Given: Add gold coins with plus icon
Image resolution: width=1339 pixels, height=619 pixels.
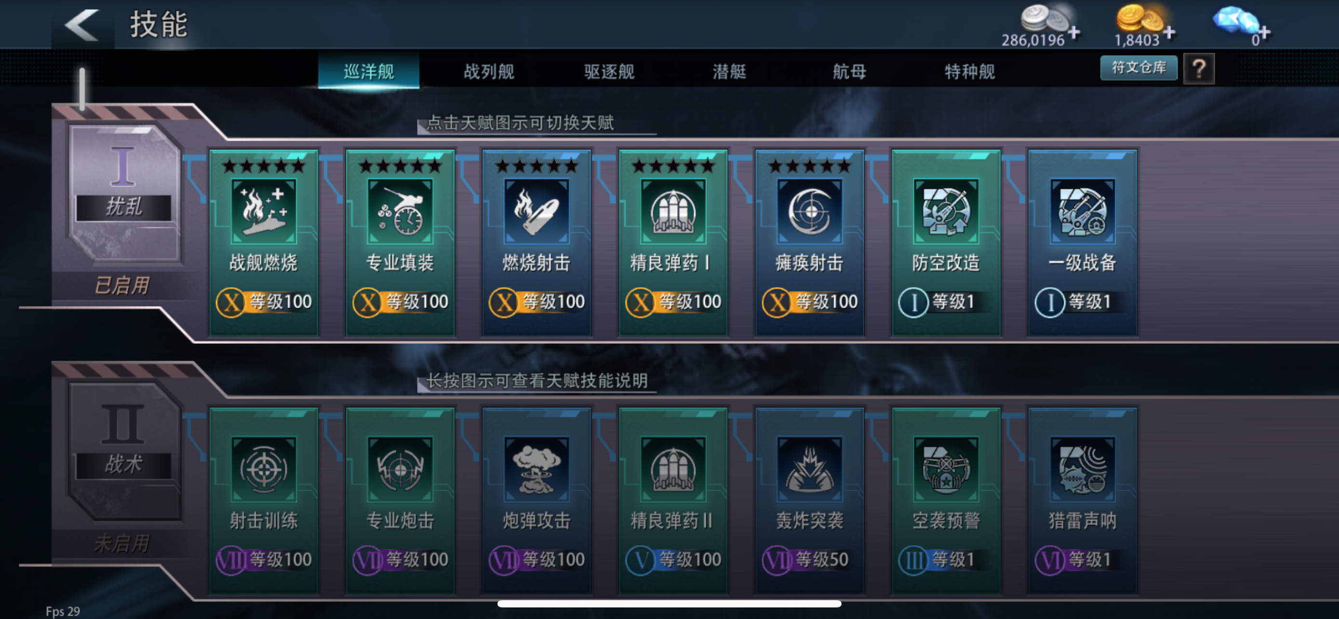Looking at the screenshot, I should [x=1169, y=33].
